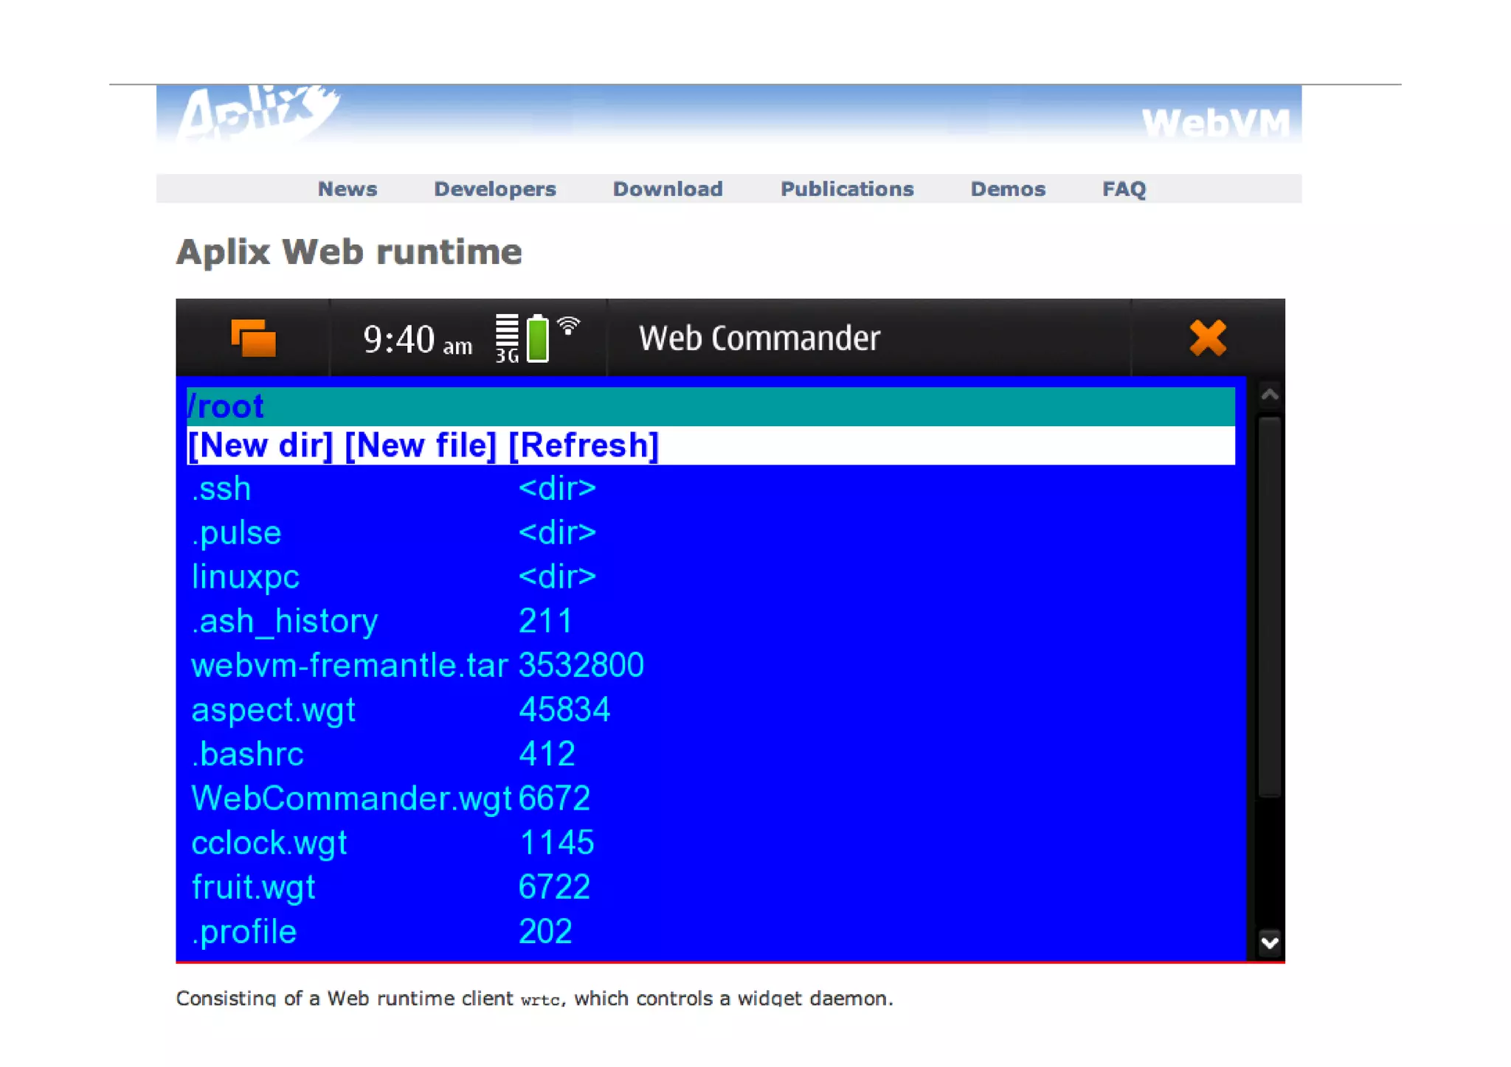Click the Wi-Fi connection icon
Viewport: 1511px width, 1067px height.
(x=568, y=325)
